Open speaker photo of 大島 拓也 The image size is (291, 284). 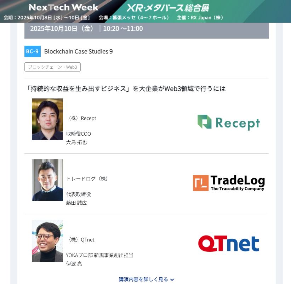click(x=47, y=119)
